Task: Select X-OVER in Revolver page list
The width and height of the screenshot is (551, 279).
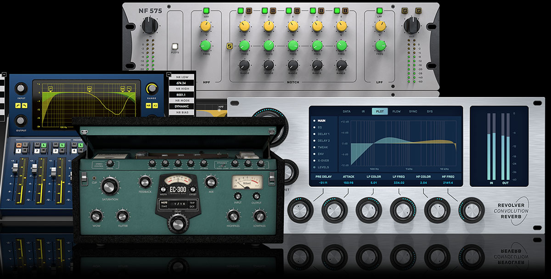Action: tap(322, 161)
